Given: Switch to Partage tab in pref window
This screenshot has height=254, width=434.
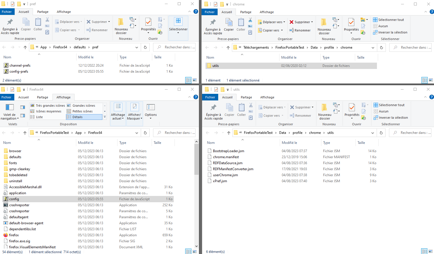Looking at the screenshot, I should pyautogui.click(x=43, y=12).
